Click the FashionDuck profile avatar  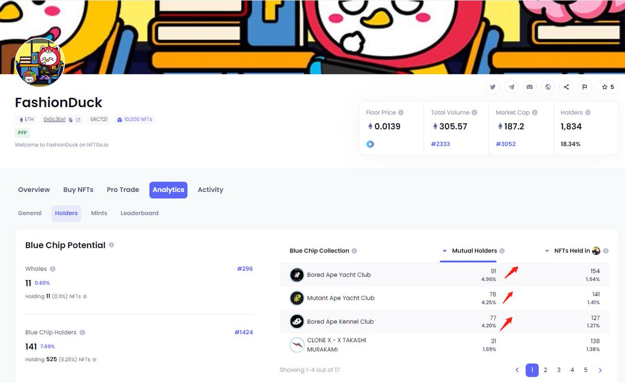pos(40,62)
